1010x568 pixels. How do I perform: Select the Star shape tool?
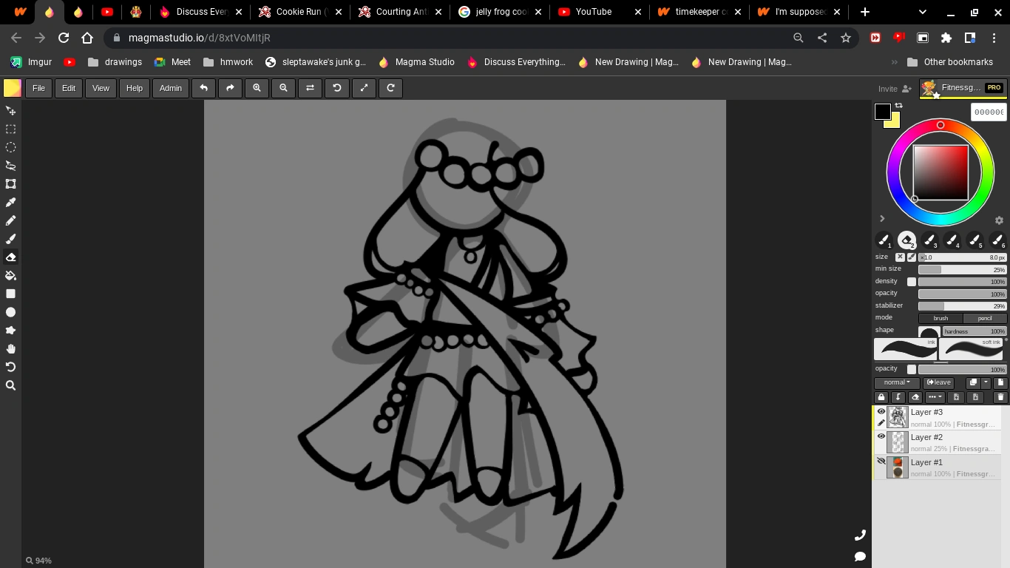tap(10, 331)
